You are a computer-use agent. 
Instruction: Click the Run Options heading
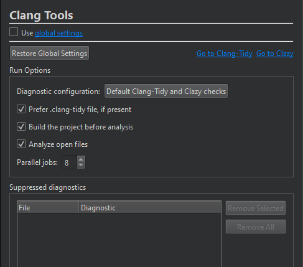coord(30,70)
